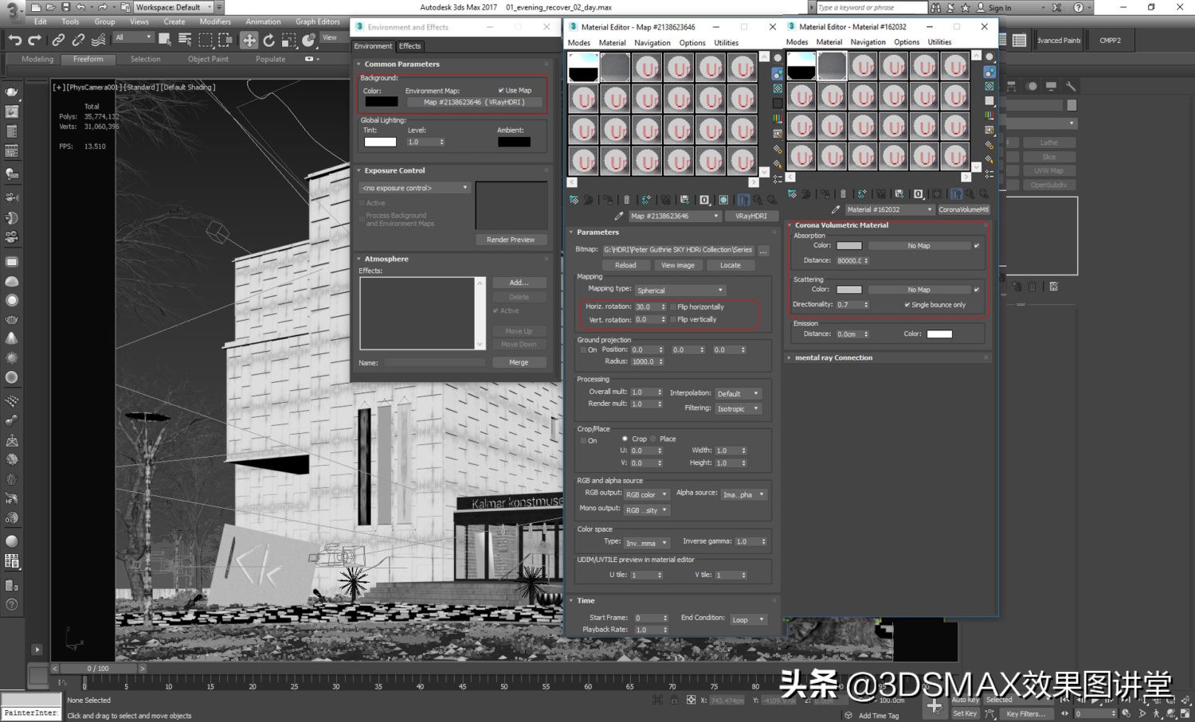This screenshot has height=722, width=1195.
Task: Click the Render Preview button
Action: (x=511, y=240)
